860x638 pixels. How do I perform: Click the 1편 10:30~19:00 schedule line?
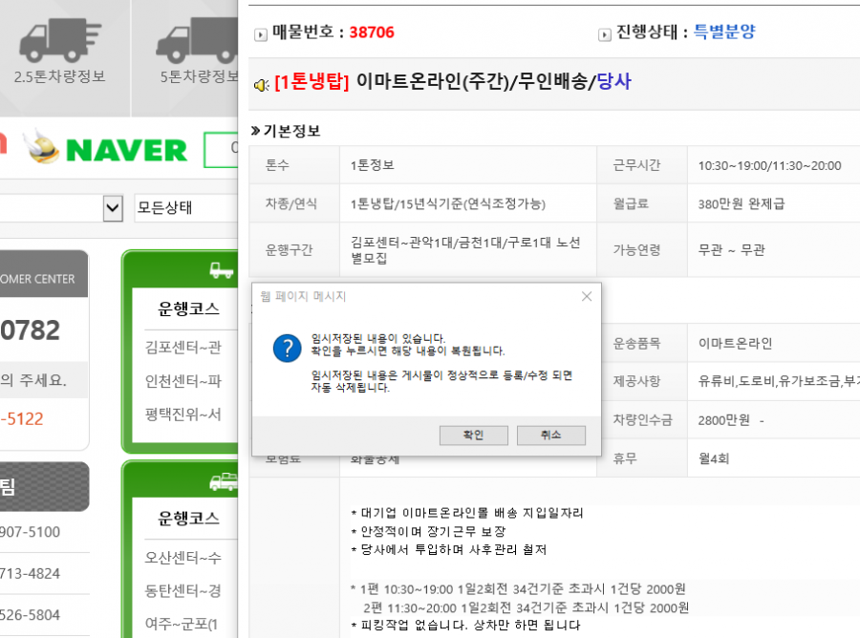pos(518,589)
